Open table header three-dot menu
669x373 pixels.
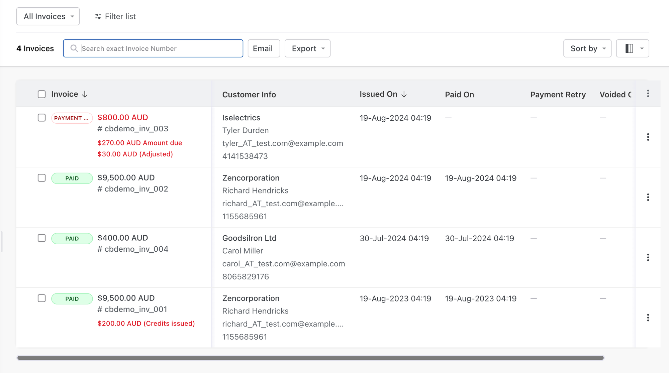[x=648, y=94]
